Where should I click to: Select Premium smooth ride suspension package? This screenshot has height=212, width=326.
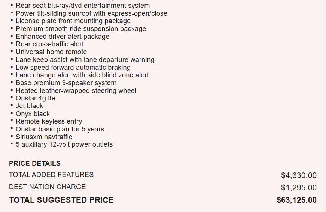coord(81,29)
